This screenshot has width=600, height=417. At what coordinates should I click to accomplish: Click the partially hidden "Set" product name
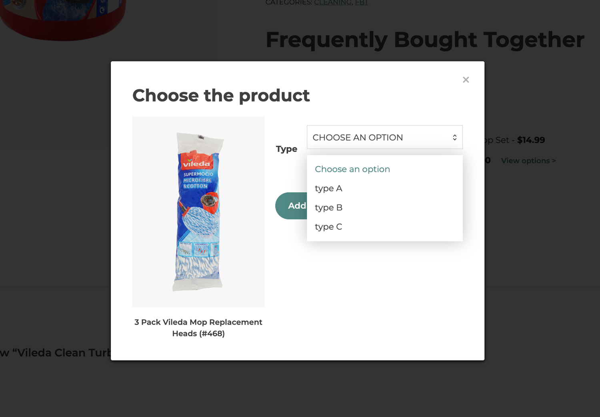coord(497,140)
